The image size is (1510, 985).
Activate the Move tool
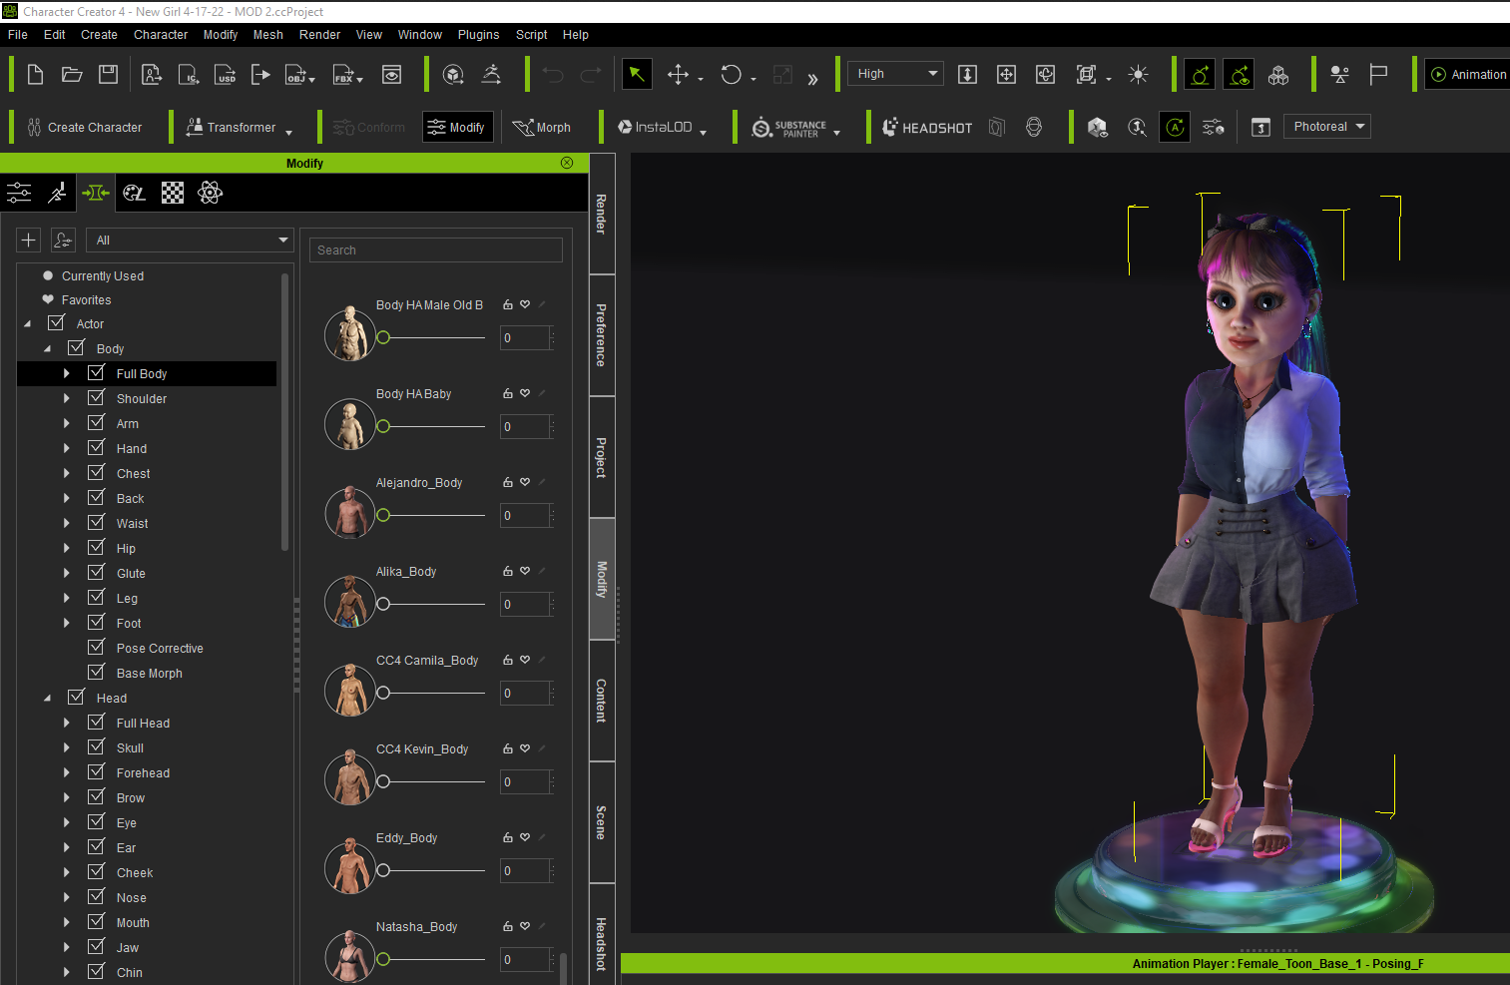[678, 75]
